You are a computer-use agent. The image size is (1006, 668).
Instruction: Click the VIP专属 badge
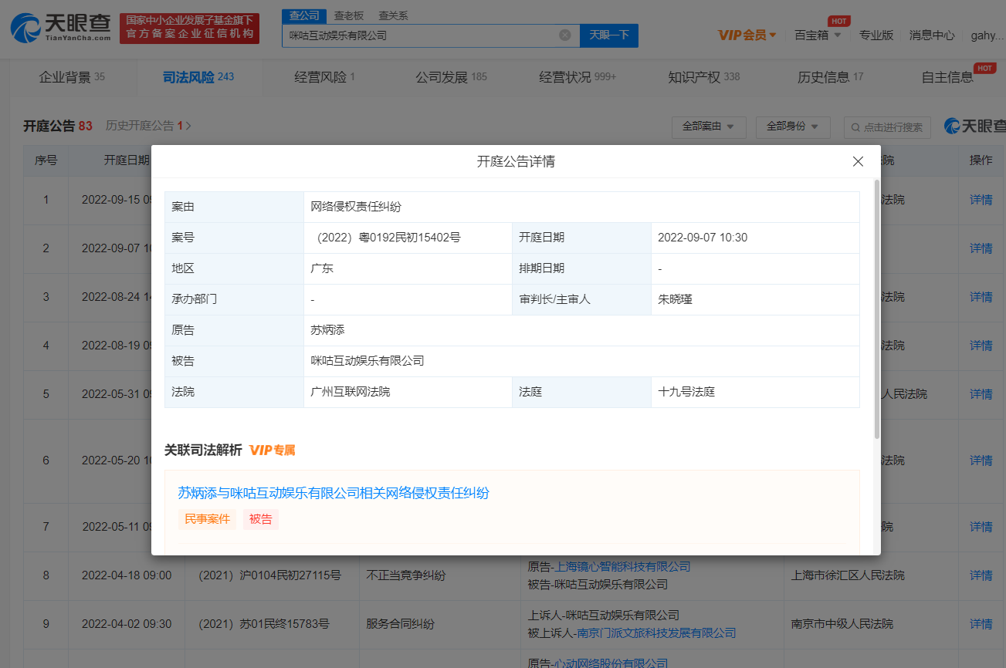click(x=272, y=450)
